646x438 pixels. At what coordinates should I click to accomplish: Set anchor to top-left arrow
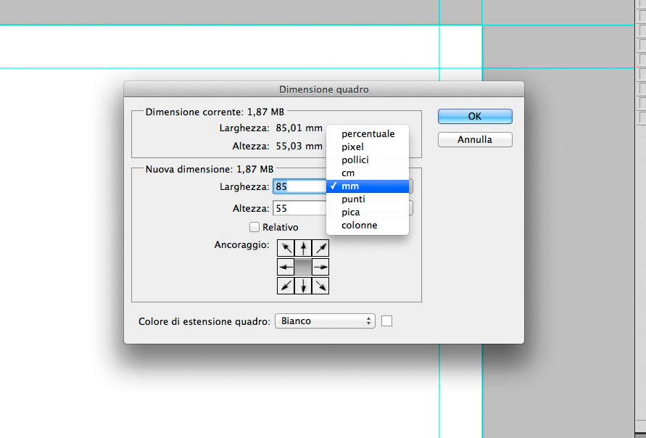tap(286, 248)
